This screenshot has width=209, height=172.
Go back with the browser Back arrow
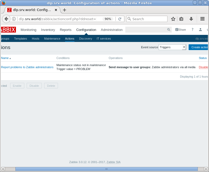tap(6, 19)
